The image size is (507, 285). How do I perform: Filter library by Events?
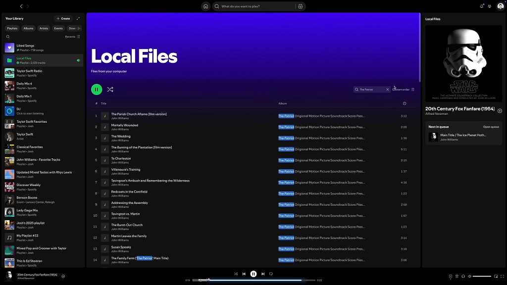[x=58, y=28]
